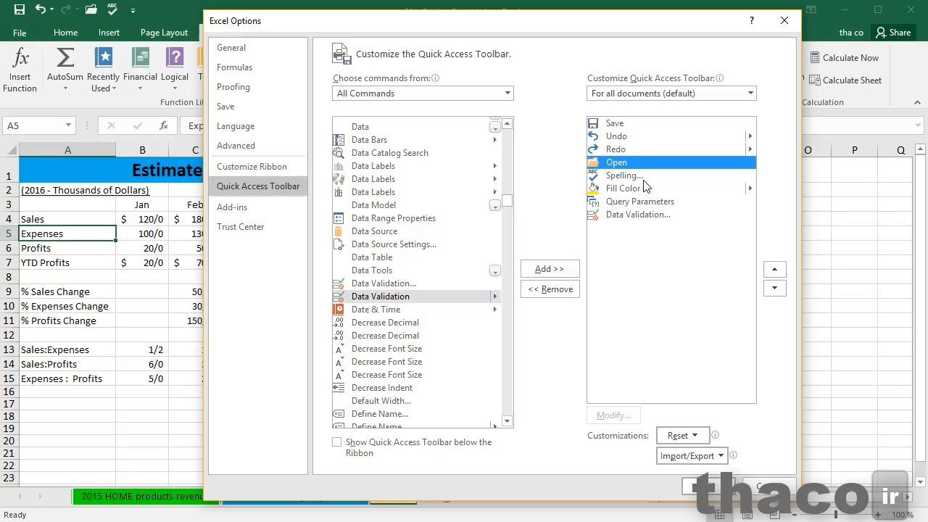Image resolution: width=928 pixels, height=522 pixels.
Task: Click the fx icon in formula bar
Action: (164, 125)
